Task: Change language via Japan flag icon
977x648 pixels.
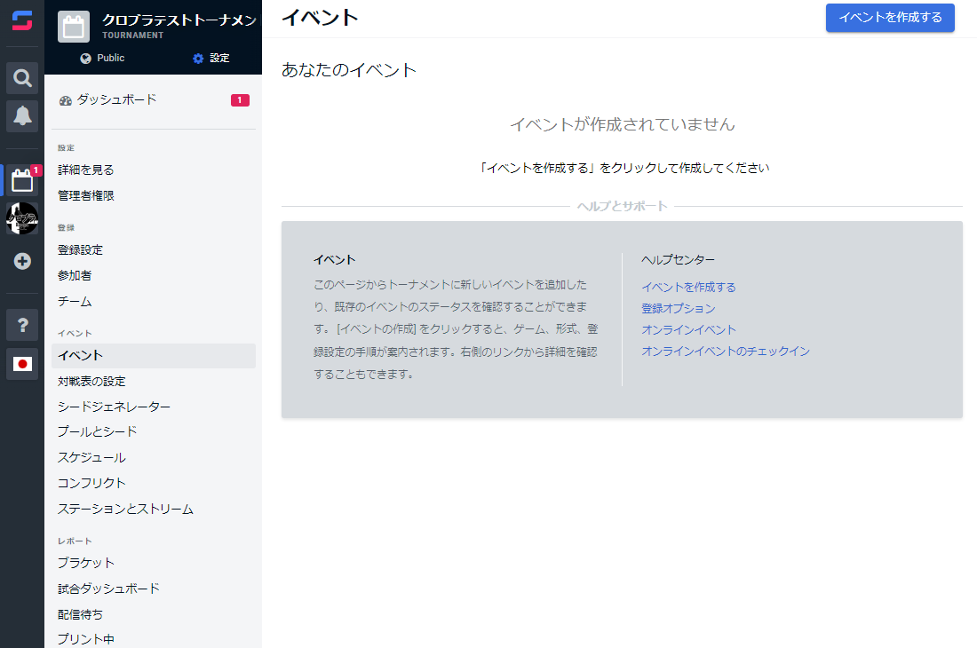Action: pos(22,364)
